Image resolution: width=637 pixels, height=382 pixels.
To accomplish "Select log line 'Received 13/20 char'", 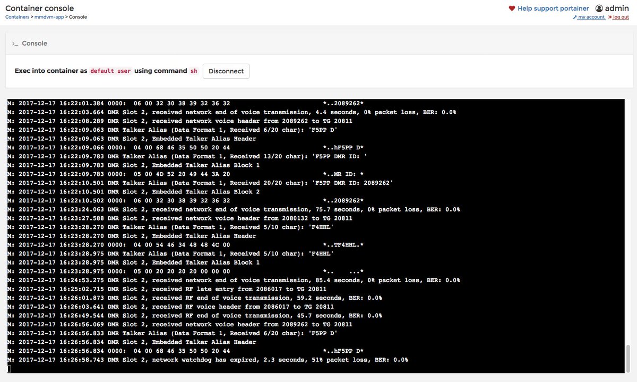I will (x=187, y=156).
